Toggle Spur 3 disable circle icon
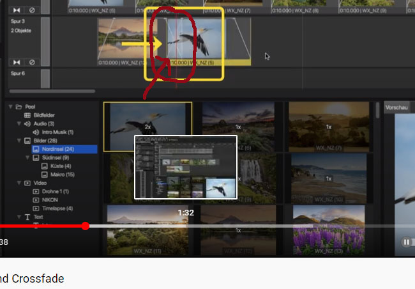 pos(31,62)
